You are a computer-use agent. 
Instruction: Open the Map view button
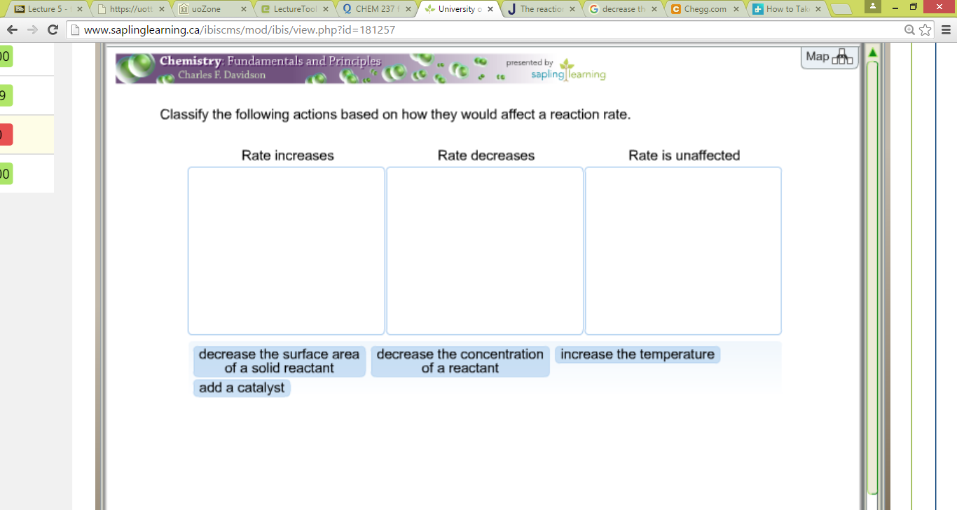[829, 57]
